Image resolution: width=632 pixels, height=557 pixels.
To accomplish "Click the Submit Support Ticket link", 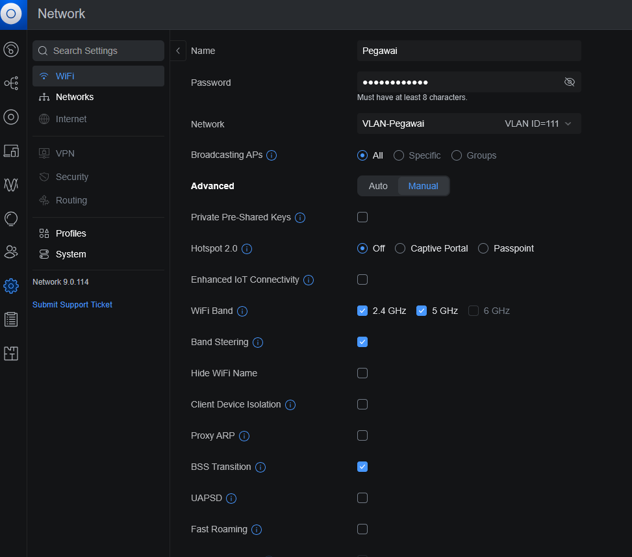I will click(72, 304).
